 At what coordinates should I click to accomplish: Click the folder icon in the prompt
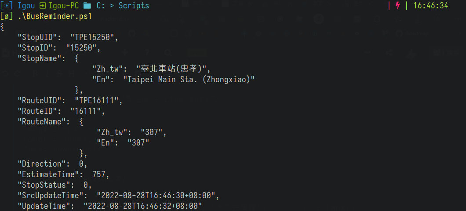tap(87, 6)
